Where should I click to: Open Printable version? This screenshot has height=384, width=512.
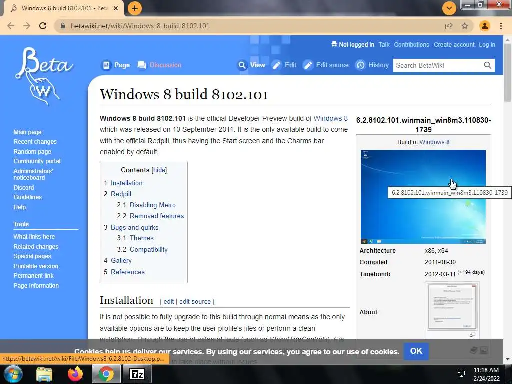point(36,266)
